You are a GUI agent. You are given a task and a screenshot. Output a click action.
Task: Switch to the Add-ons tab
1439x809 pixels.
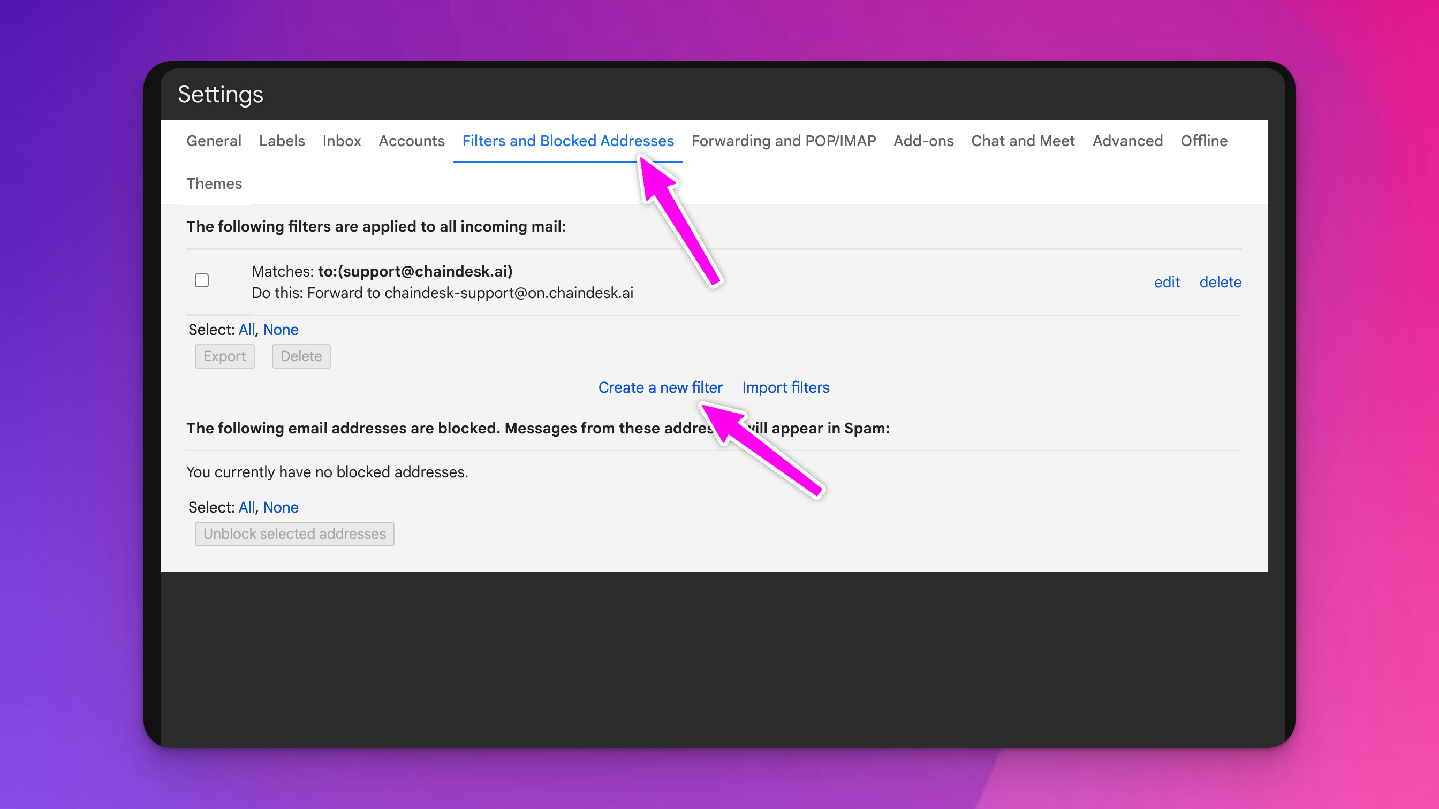point(923,141)
